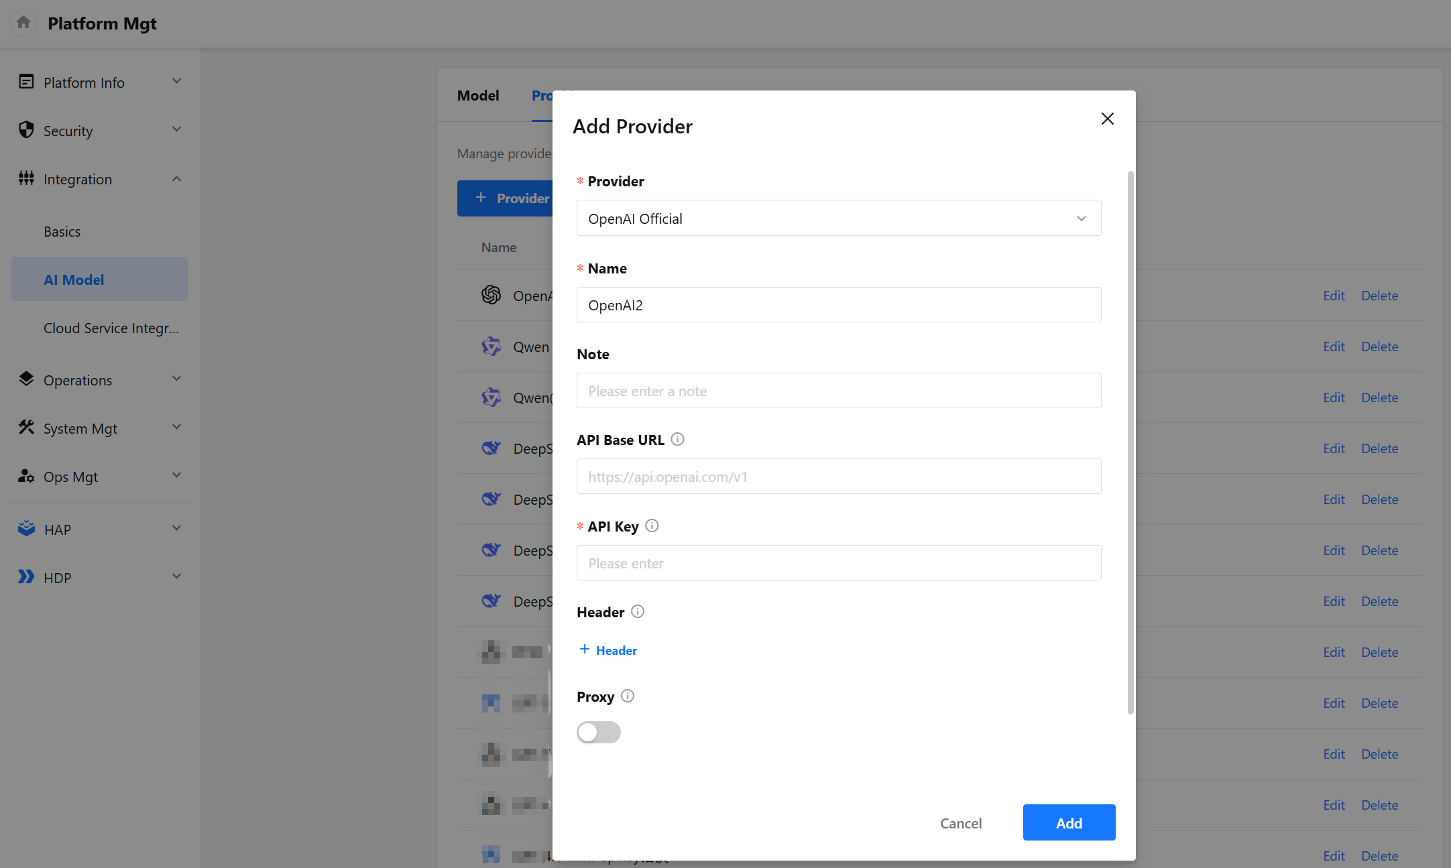Focus the API Key input field

[838, 562]
